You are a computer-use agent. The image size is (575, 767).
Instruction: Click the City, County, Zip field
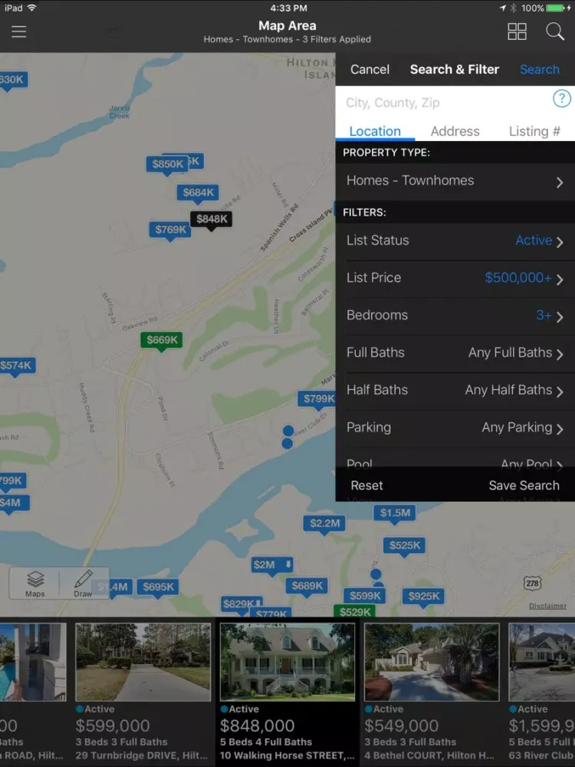coord(445,103)
